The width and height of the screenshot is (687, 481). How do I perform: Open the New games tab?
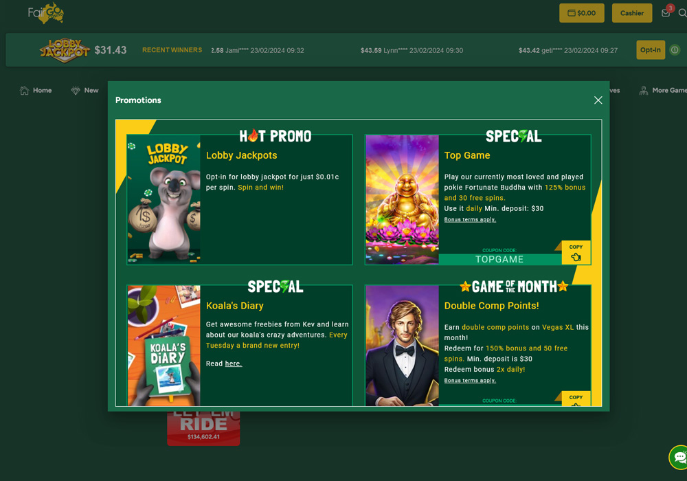tap(85, 90)
